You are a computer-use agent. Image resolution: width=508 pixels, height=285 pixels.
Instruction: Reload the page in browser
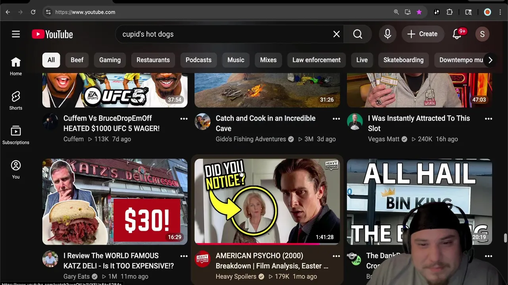(33, 12)
